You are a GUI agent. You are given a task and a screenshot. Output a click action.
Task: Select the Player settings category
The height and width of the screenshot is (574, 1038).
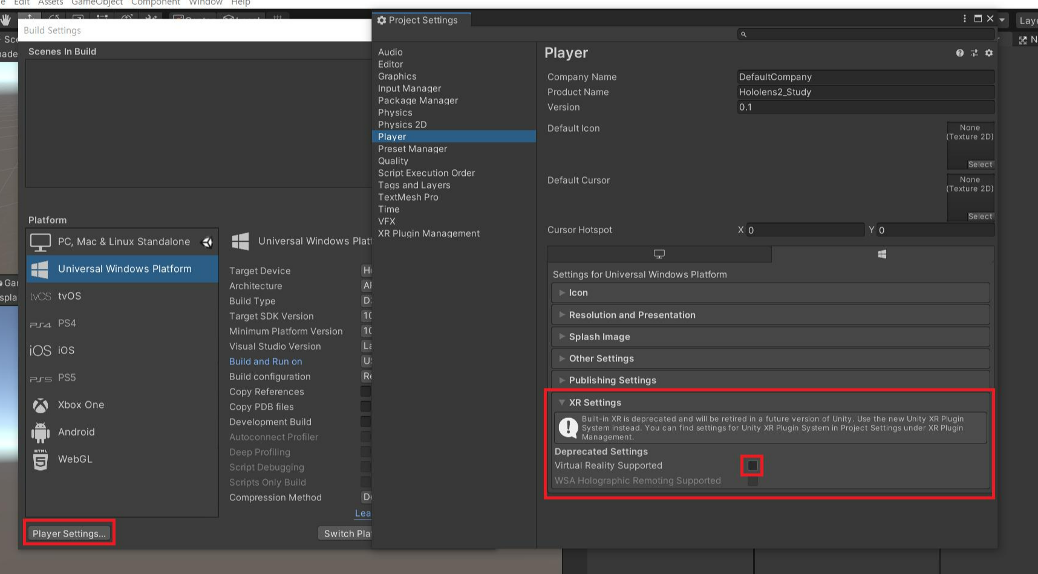tap(454, 137)
